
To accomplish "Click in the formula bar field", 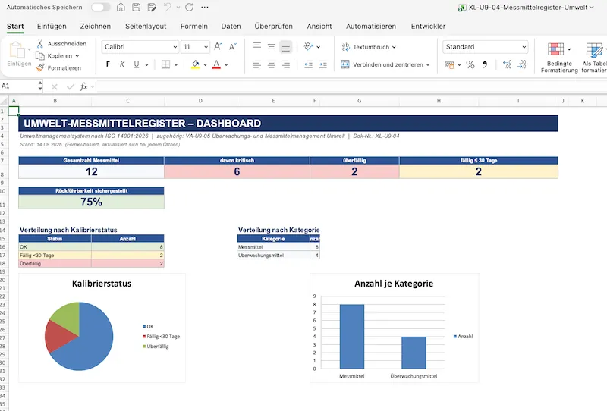I will point(351,86).
